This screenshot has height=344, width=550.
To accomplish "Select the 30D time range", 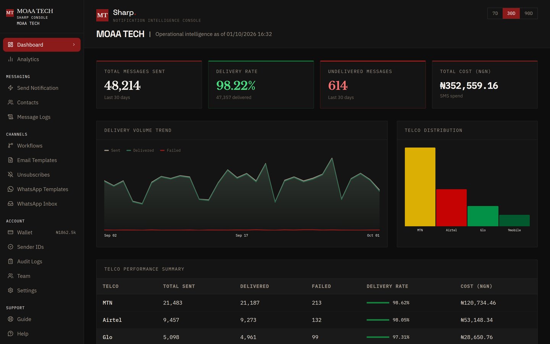I will [511, 13].
